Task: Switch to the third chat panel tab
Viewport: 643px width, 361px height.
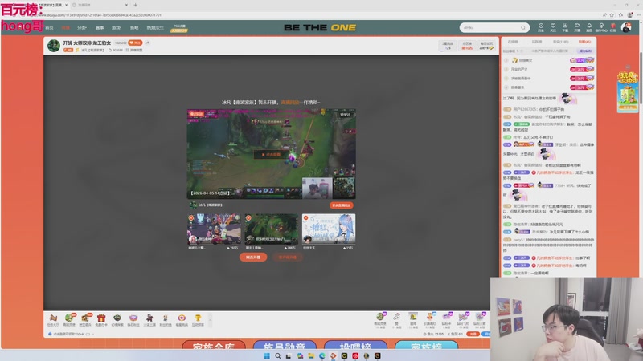Action: [560, 42]
